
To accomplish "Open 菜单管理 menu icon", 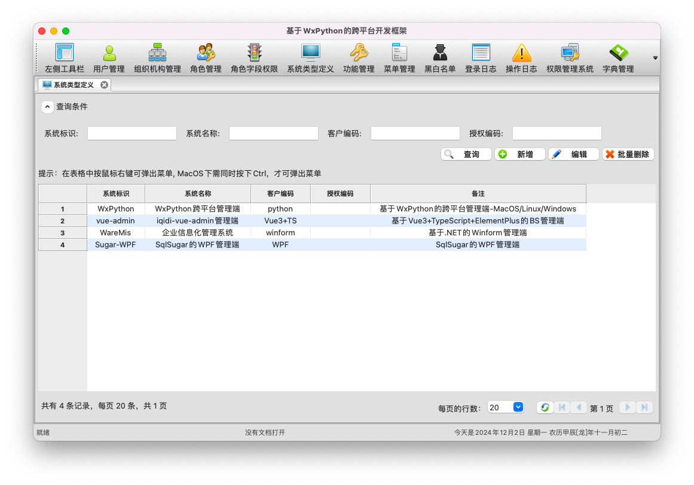I will [x=399, y=58].
